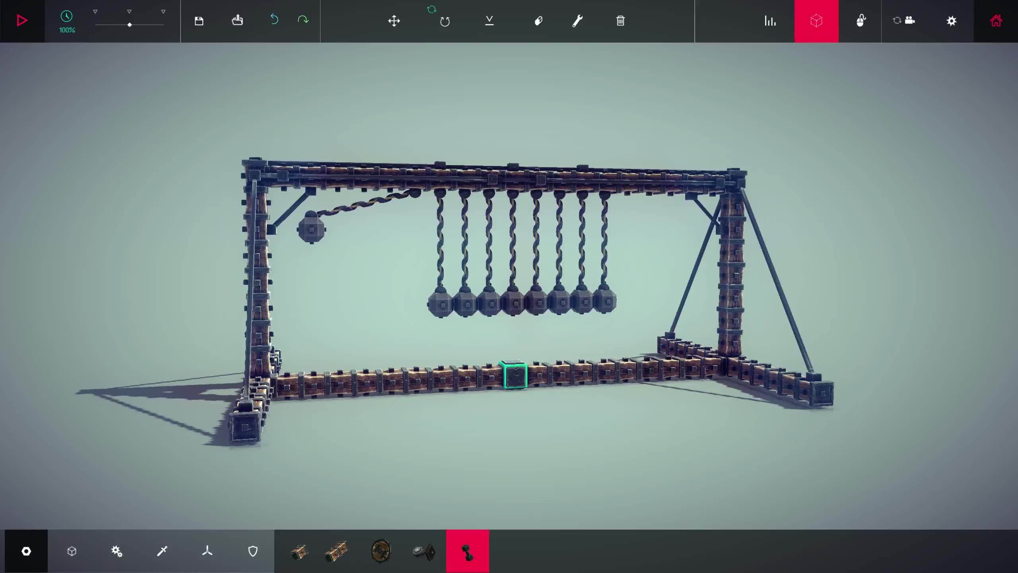Adjust the simulation speed slider
Viewport: 1018px width, 573px height.
129,25
